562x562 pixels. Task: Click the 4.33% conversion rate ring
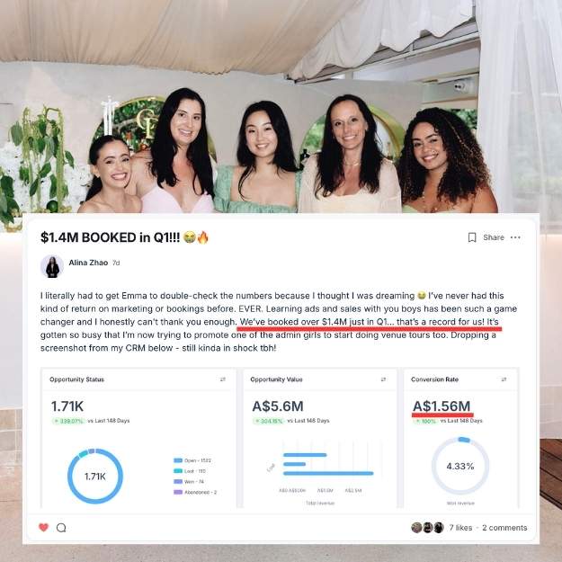pos(460,466)
